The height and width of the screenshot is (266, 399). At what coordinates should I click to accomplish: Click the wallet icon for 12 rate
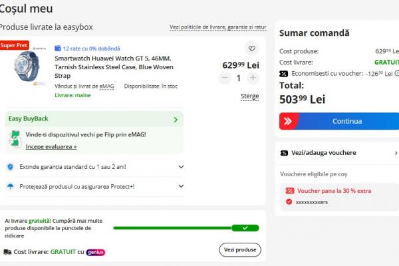pyautogui.click(x=58, y=48)
